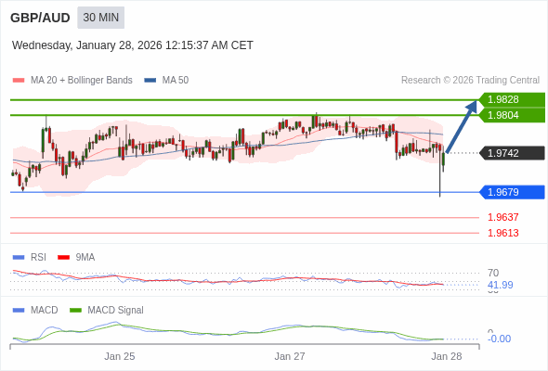Select the GBP/AUD pair title

coord(40,18)
